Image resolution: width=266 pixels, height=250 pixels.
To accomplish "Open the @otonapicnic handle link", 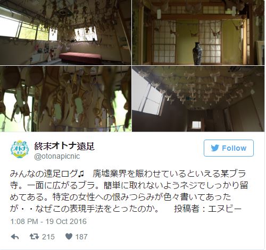I will (x=57, y=156).
